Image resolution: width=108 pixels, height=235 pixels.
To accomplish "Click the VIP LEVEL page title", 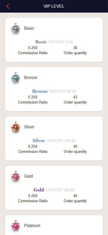I will click(x=54, y=6).
